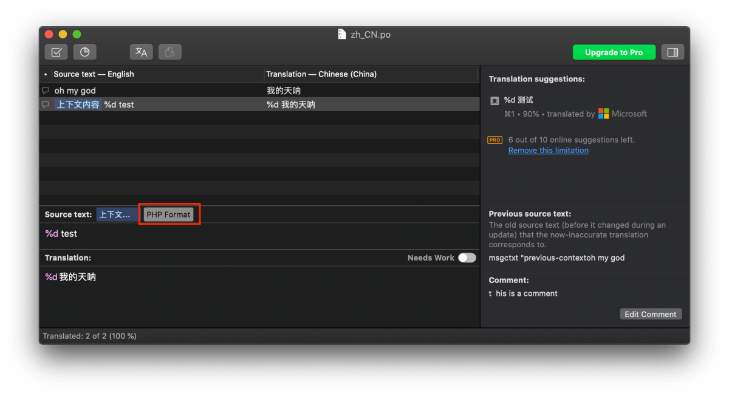
Task: Click the Update from source code icon
Action: click(x=170, y=52)
